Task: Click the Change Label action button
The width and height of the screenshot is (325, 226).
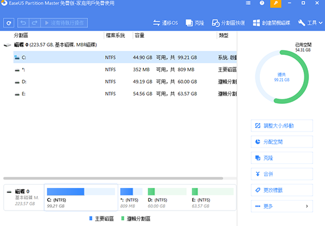Action: [282, 190]
